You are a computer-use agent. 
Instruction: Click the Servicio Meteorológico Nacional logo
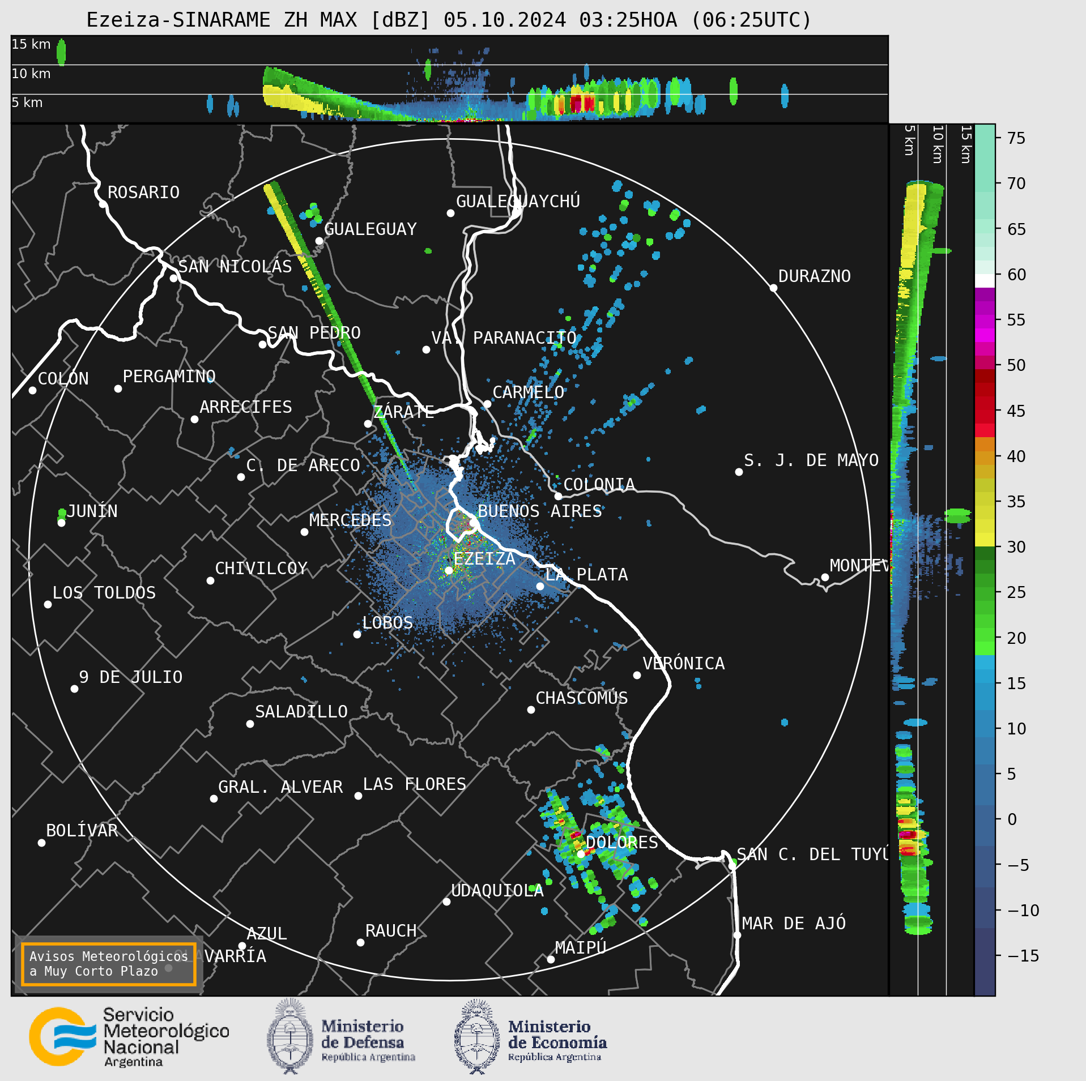pos(129,1037)
